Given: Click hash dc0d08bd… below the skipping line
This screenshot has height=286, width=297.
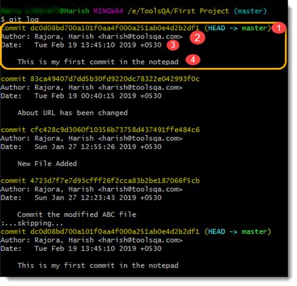Looking at the screenshot, I should click(115, 231).
